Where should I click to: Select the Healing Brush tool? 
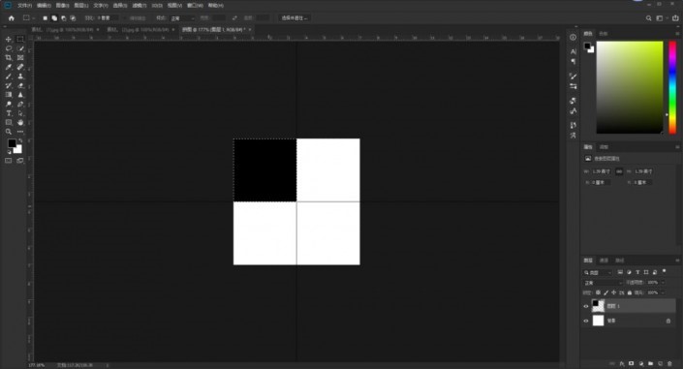point(20,67)
